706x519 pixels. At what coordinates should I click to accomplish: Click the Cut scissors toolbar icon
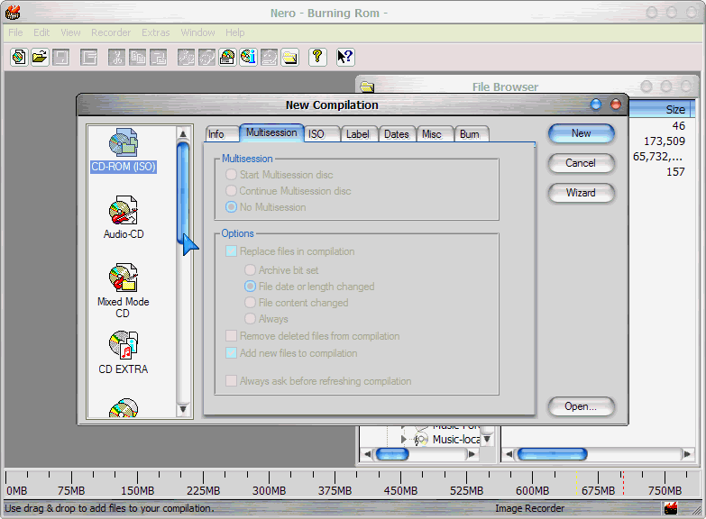(x=116, y=57)
